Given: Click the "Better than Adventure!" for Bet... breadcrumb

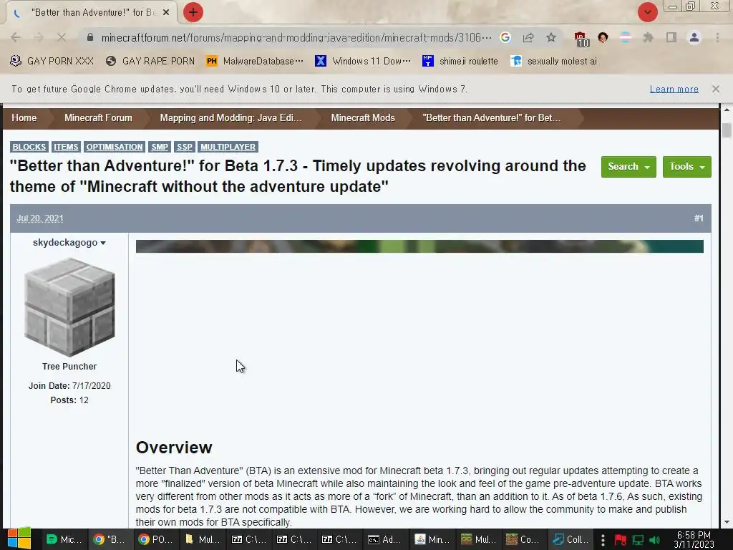Looking at the screenshot, I should [491, 118].
